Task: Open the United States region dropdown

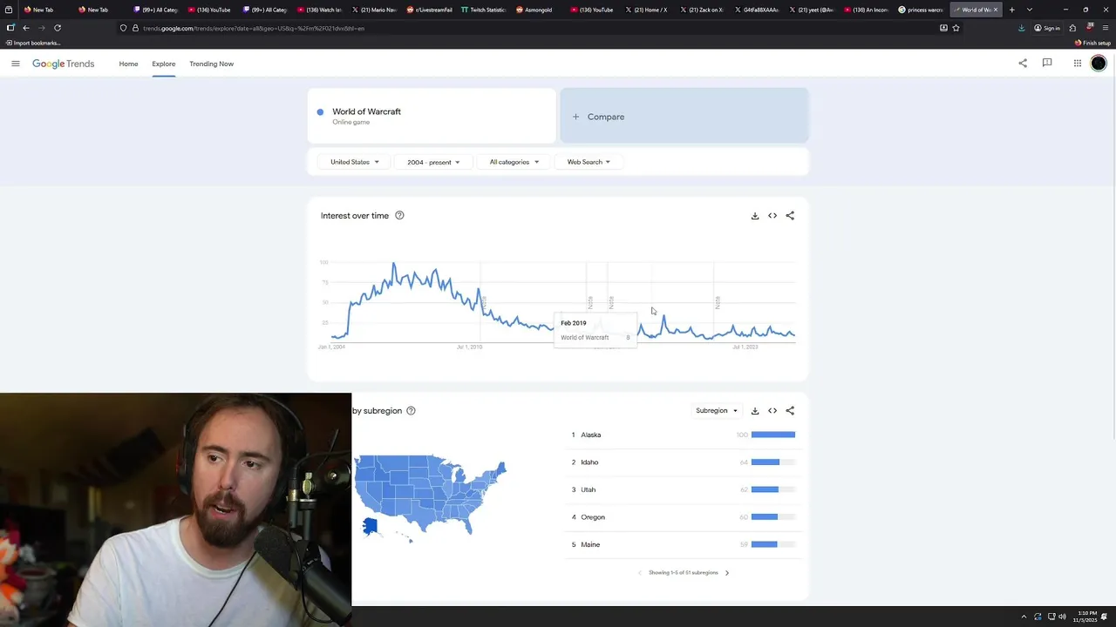Action: pos(354,162)
